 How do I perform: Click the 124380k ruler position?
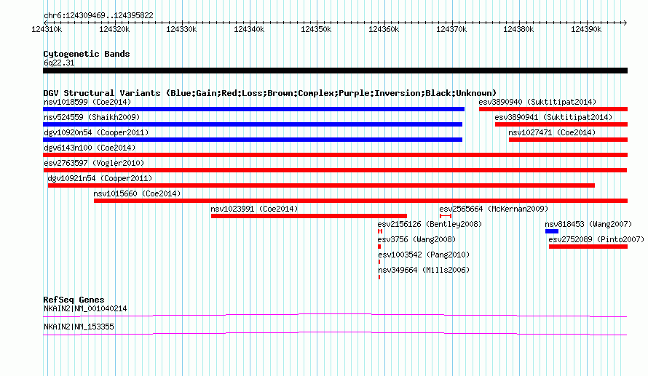[518, 29]
